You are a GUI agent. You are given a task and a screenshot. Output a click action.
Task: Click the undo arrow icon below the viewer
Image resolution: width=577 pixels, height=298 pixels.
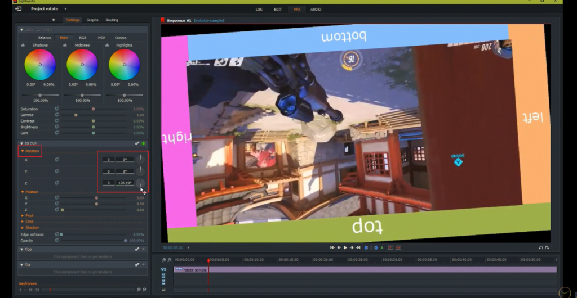[x=540, y=248]
